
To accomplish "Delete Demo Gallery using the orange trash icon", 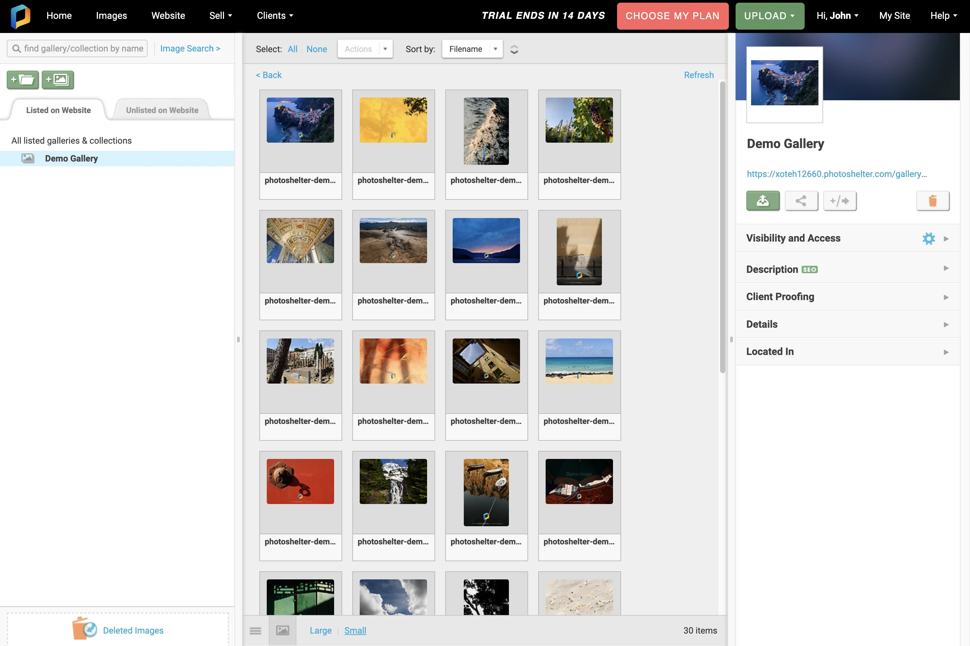I will tap(933, 201).
